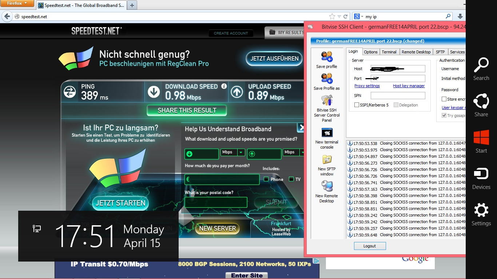Image resolution: width=497 pixels, height=279 pixels.
Task: Click the upload speed arrow icon
Action: tap(237, 92)
